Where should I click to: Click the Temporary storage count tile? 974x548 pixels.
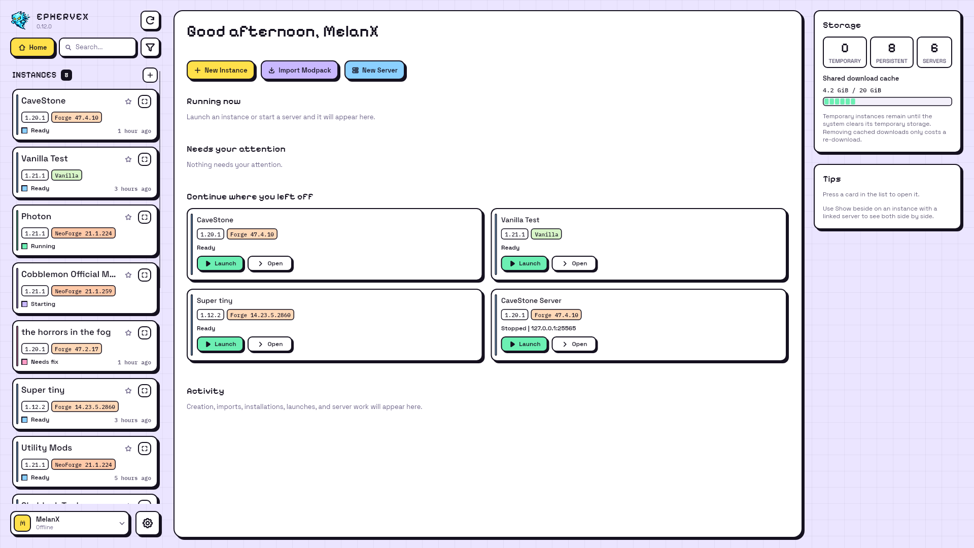tap(845, 52)
